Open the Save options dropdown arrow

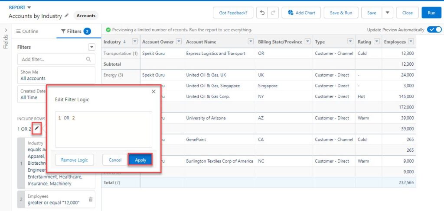(387, 13)
